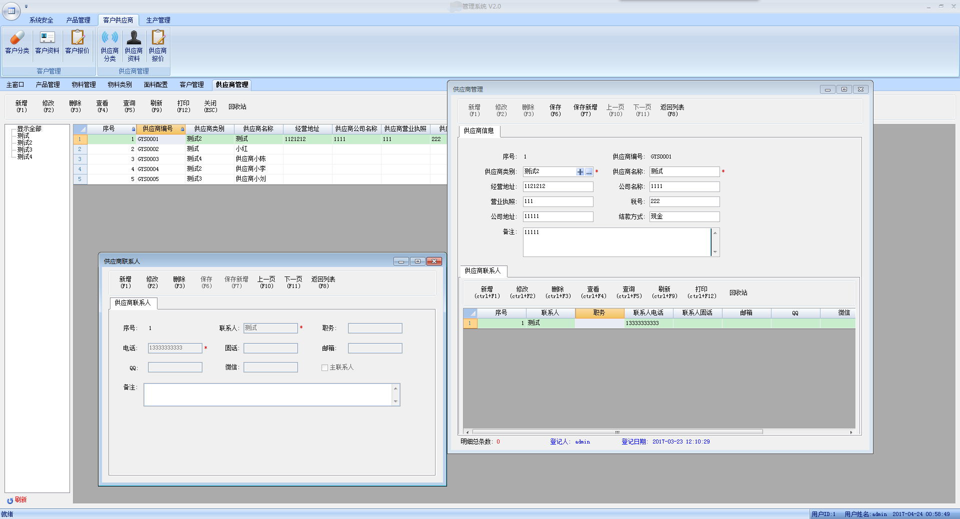This screenshot has width=960, height=519.
Task: Click 刷新 (F9) in the main list toolbar
Action: pos(156,106)
